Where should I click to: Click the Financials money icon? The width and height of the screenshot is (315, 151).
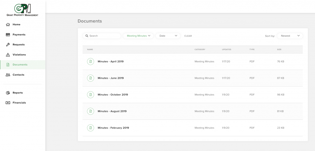coord(8,103)
